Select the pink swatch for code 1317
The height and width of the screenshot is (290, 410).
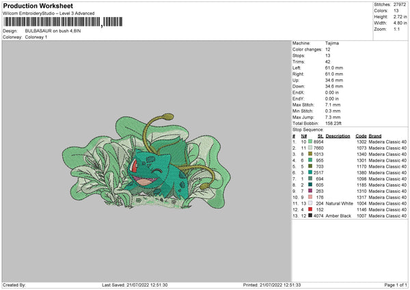pos(311,198)
